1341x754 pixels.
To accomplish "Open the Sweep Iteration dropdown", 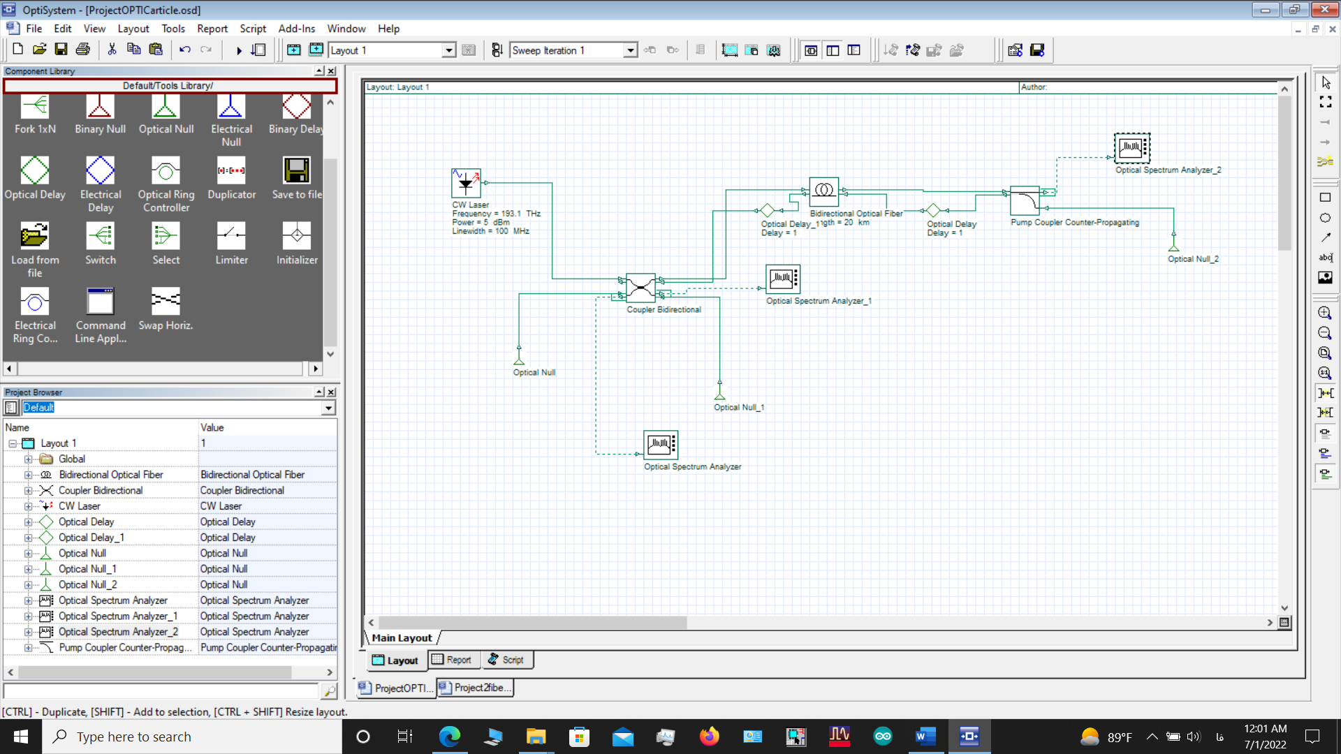I will pos(630,50).
